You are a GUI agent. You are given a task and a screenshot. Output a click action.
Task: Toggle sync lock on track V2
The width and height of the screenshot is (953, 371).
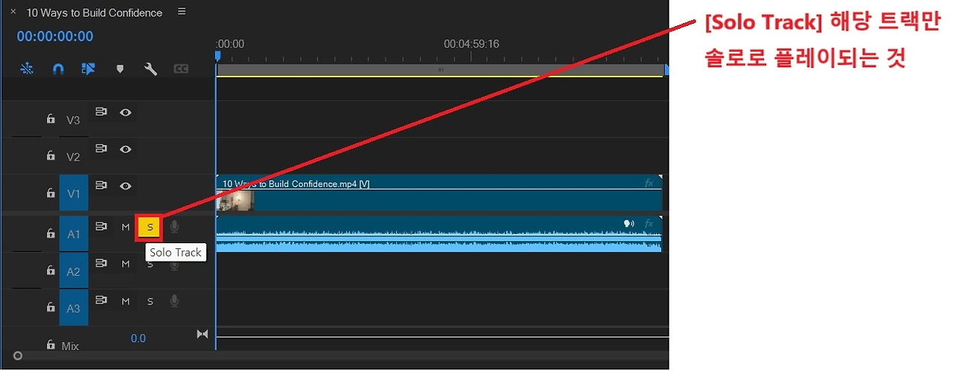click(x=101, y=149)
